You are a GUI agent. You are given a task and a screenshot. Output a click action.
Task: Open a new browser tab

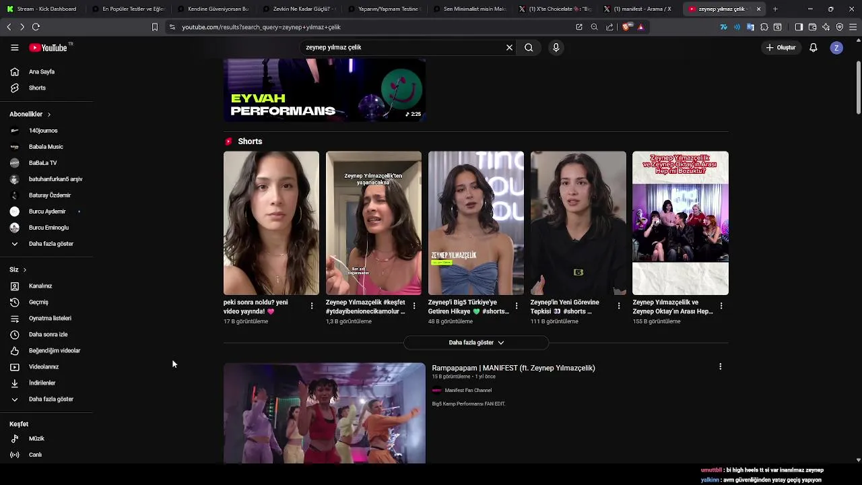pos(775,9)
